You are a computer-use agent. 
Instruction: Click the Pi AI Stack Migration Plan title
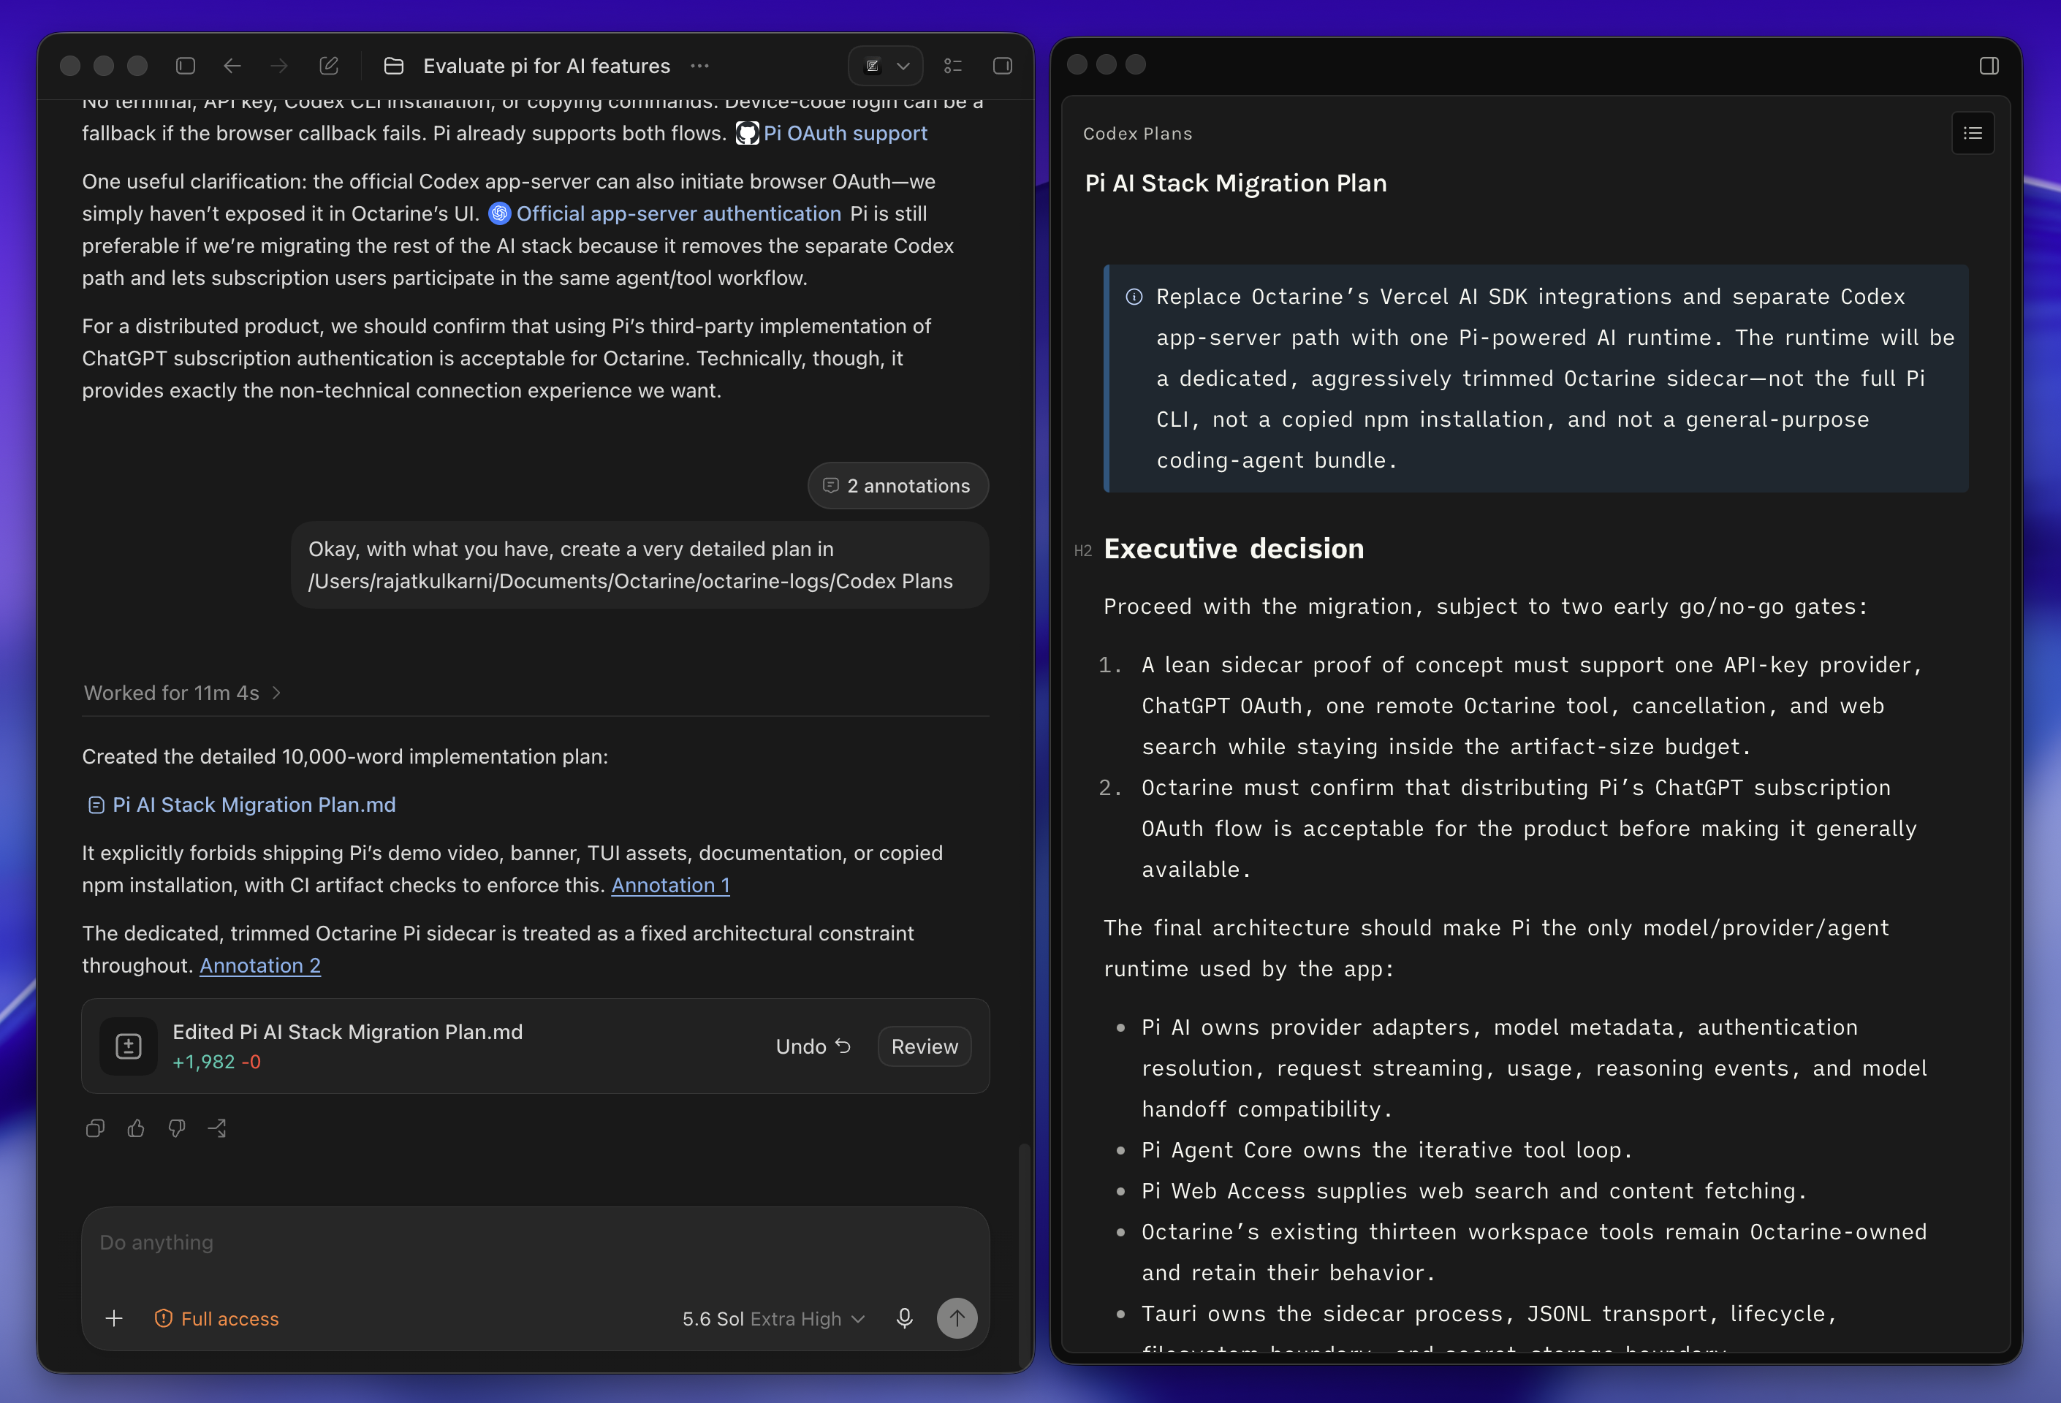[1235, 183]
